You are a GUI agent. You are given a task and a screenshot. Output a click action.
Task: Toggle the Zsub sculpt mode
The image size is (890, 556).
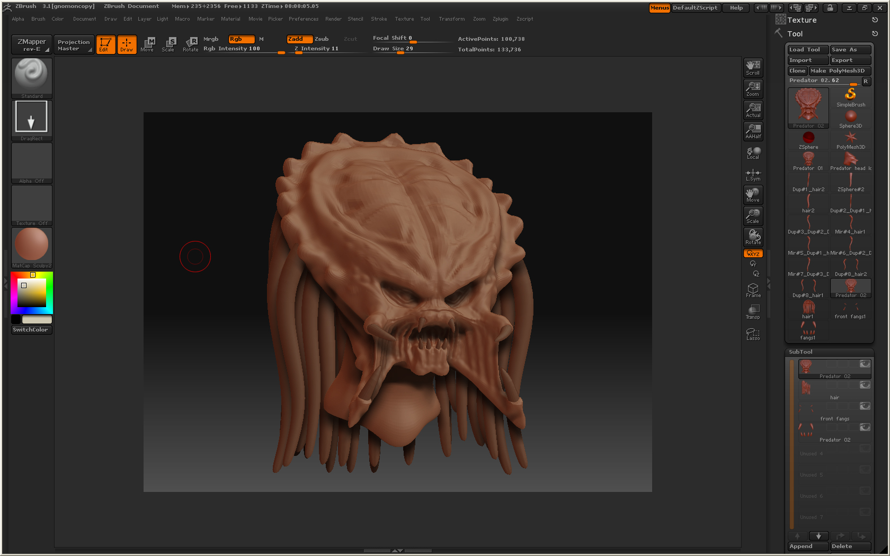coord(322,39)
